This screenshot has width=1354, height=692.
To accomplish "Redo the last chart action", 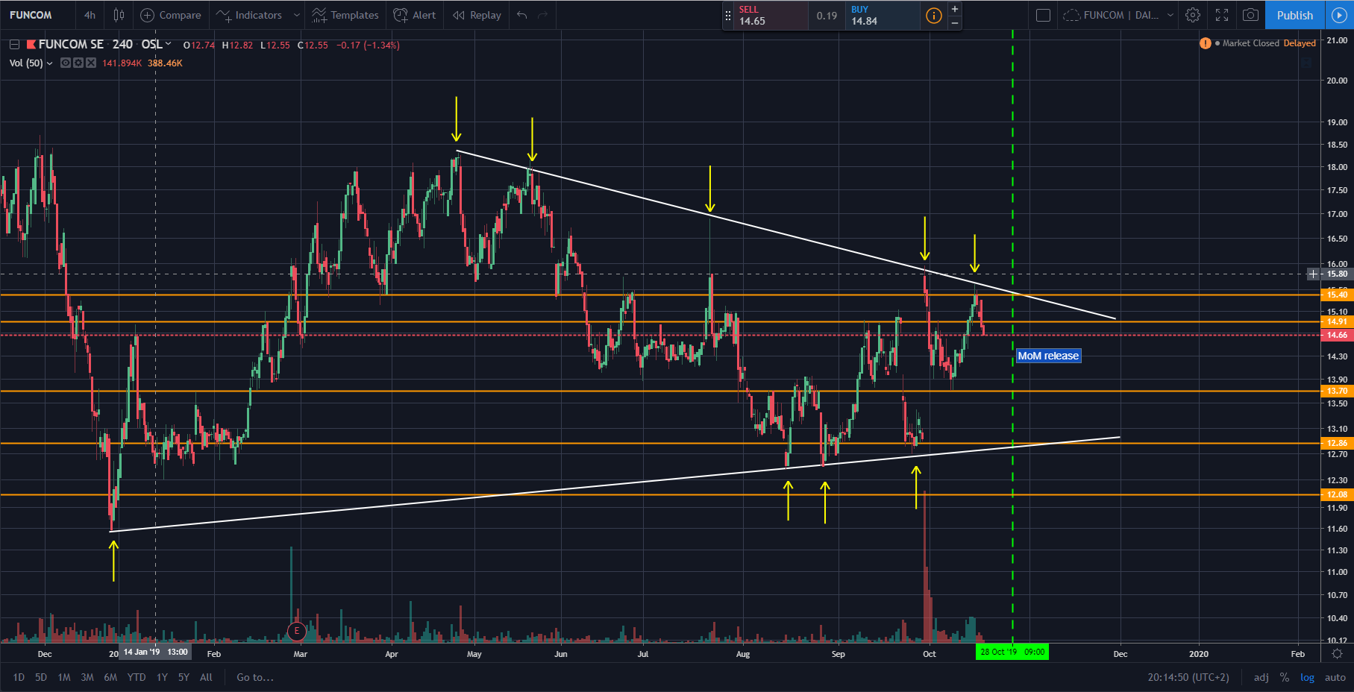I will pyautogui.click(x=543, y=15).
